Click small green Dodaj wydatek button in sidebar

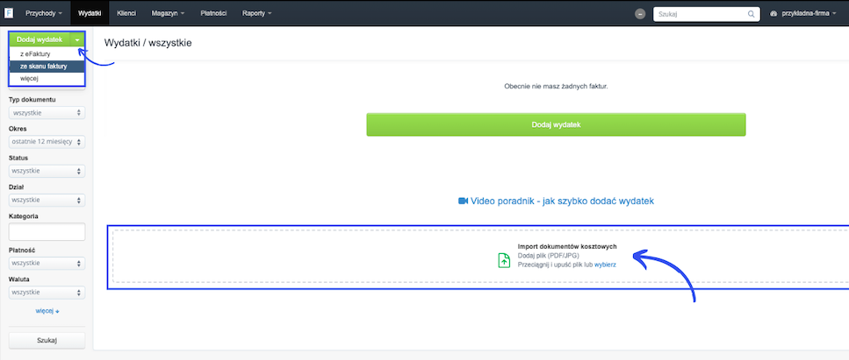(x=40, y=40)
